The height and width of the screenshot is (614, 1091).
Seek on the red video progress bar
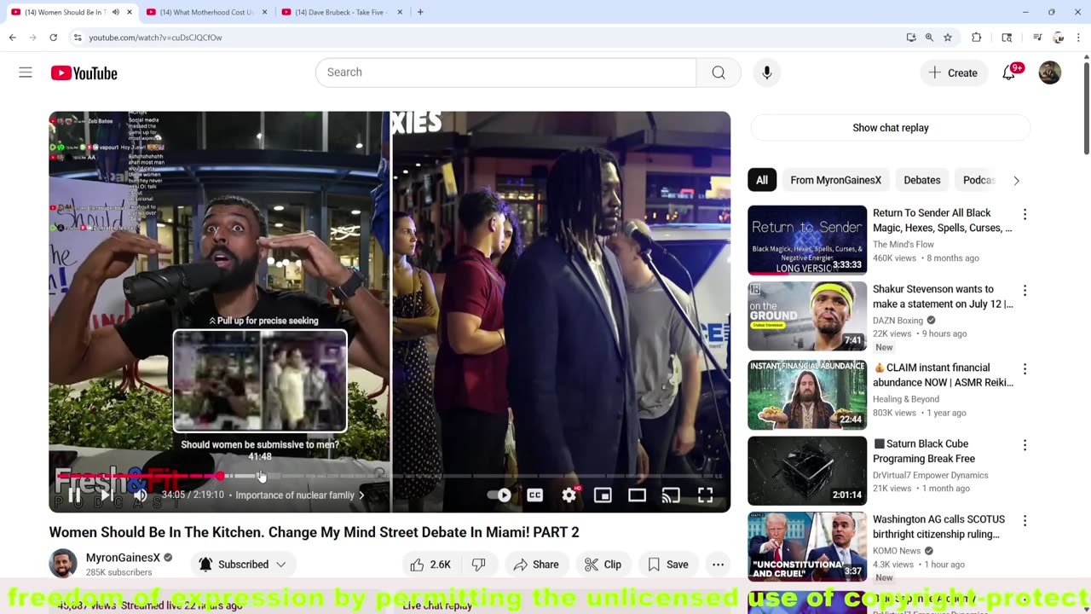tap(137, 476)
